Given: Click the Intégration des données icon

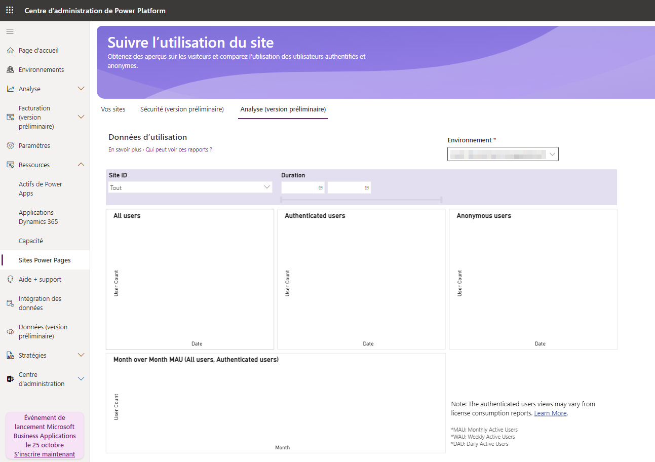Looking at the screenshot, I should coord(10,303).
